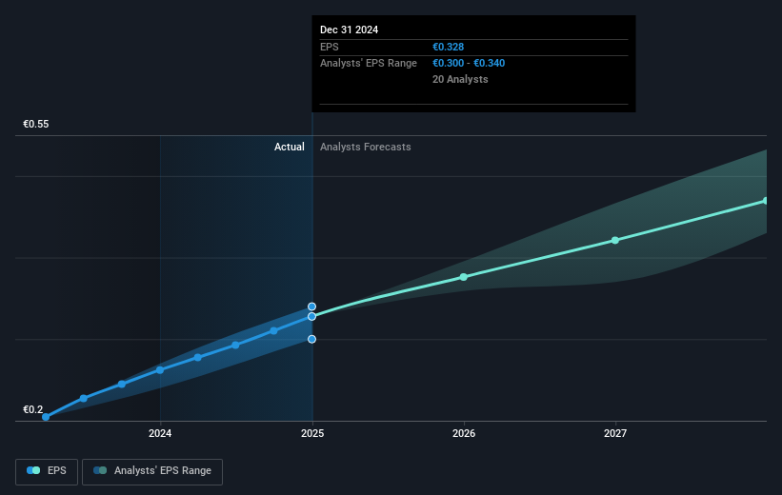
Task: Click the €0.300 - €0.340 range value
Action: 469,64
